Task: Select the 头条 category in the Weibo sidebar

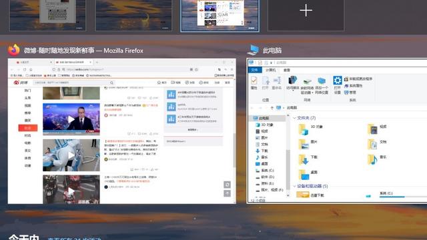Action: point(28,98)
